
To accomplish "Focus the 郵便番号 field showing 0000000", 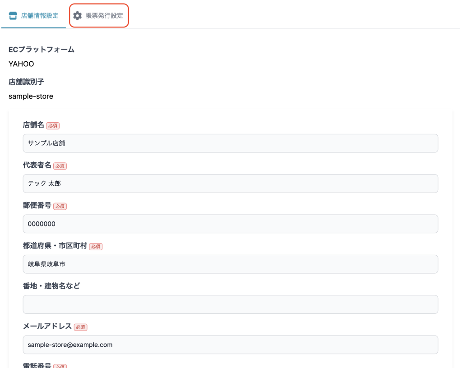I will point(230,224).
